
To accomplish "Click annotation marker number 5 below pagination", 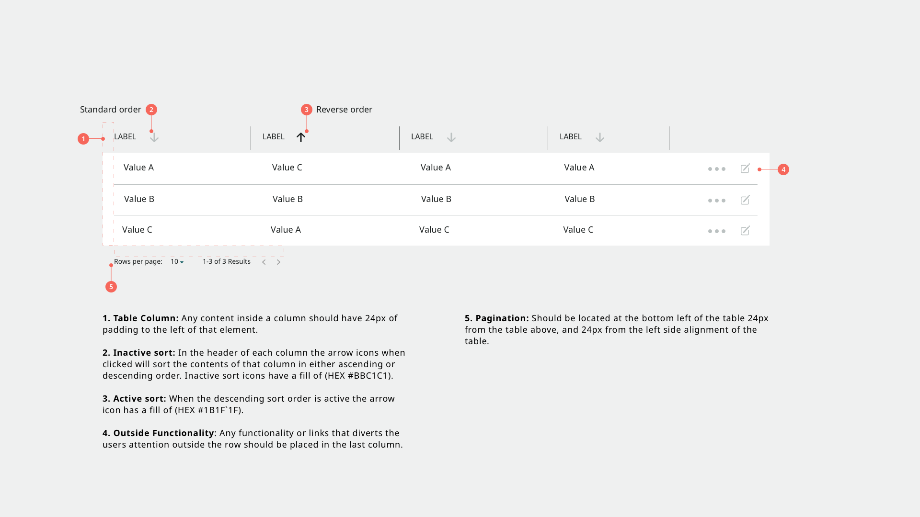I will pyautogui.click(x=111, y=287).
